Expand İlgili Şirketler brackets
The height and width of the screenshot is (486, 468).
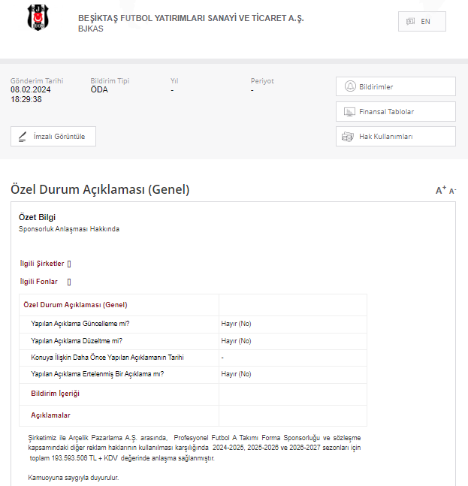[x=69, y=264]
